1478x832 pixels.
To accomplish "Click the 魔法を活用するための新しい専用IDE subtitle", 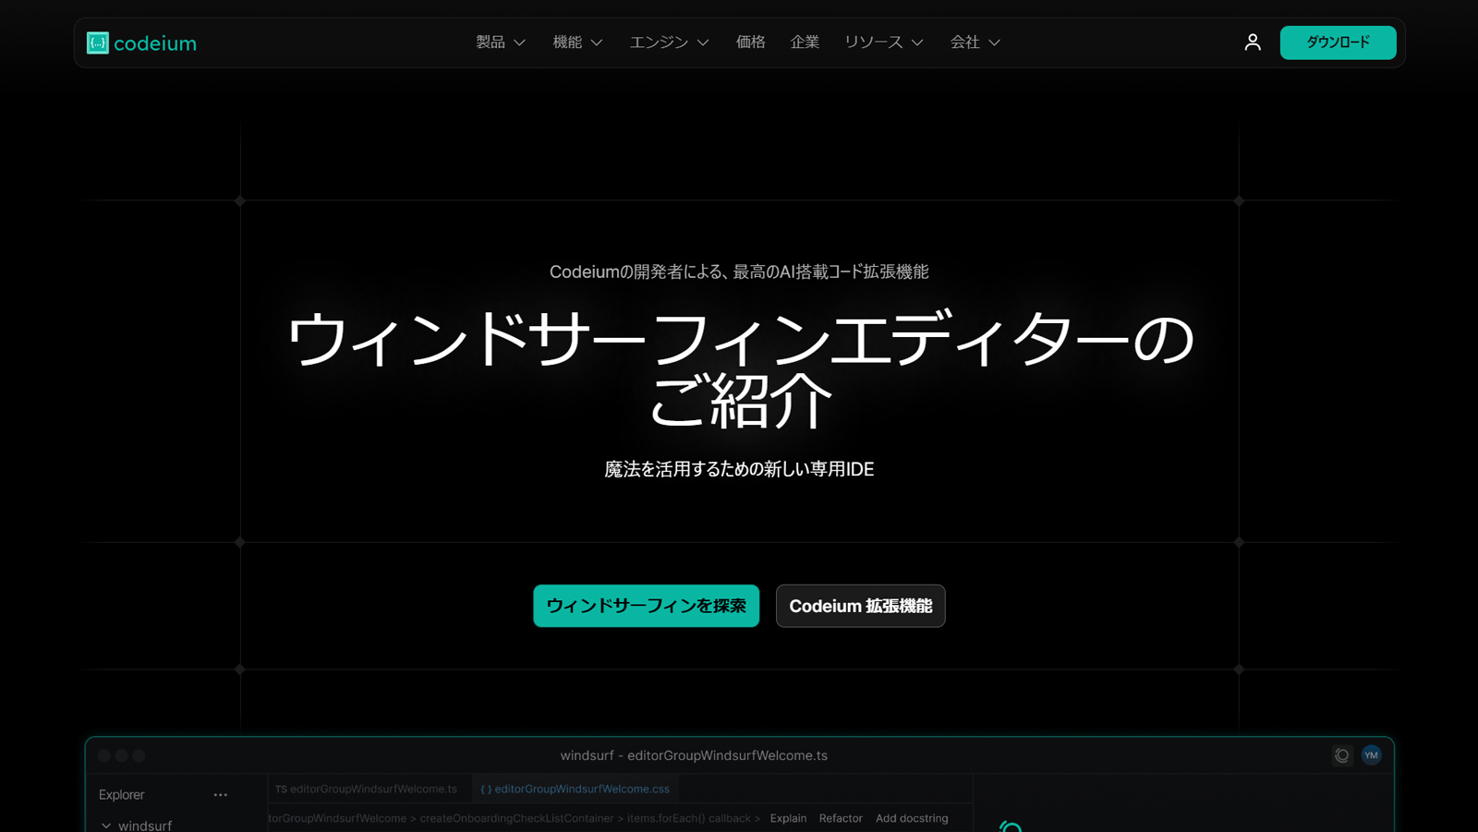I will tap(739, 469).
